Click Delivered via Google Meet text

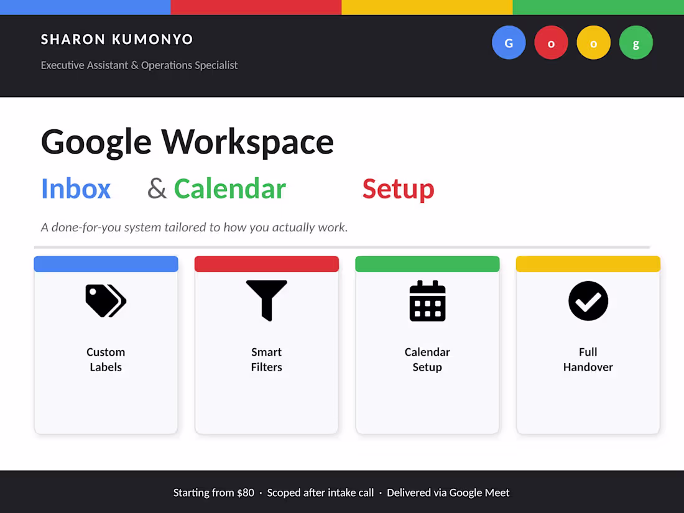tap(448, 493)
